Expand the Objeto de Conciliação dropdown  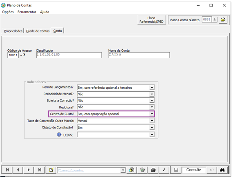click(152, 127)
